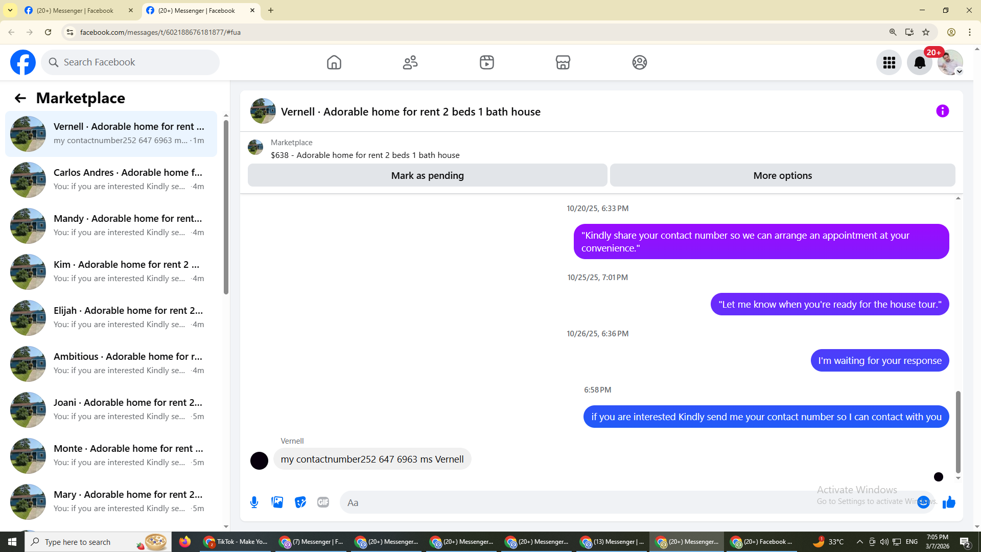
Task: Open the Friends icon in top navigation
Action: pos(410,62)
